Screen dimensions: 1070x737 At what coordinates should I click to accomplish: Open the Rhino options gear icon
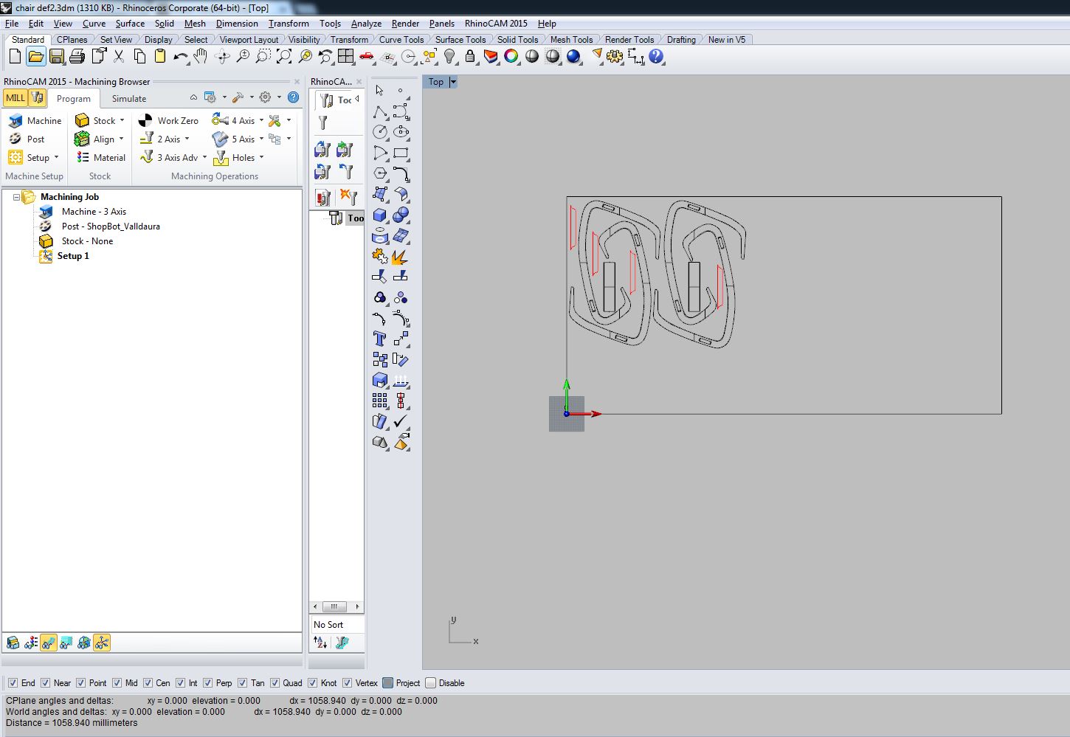615,57
